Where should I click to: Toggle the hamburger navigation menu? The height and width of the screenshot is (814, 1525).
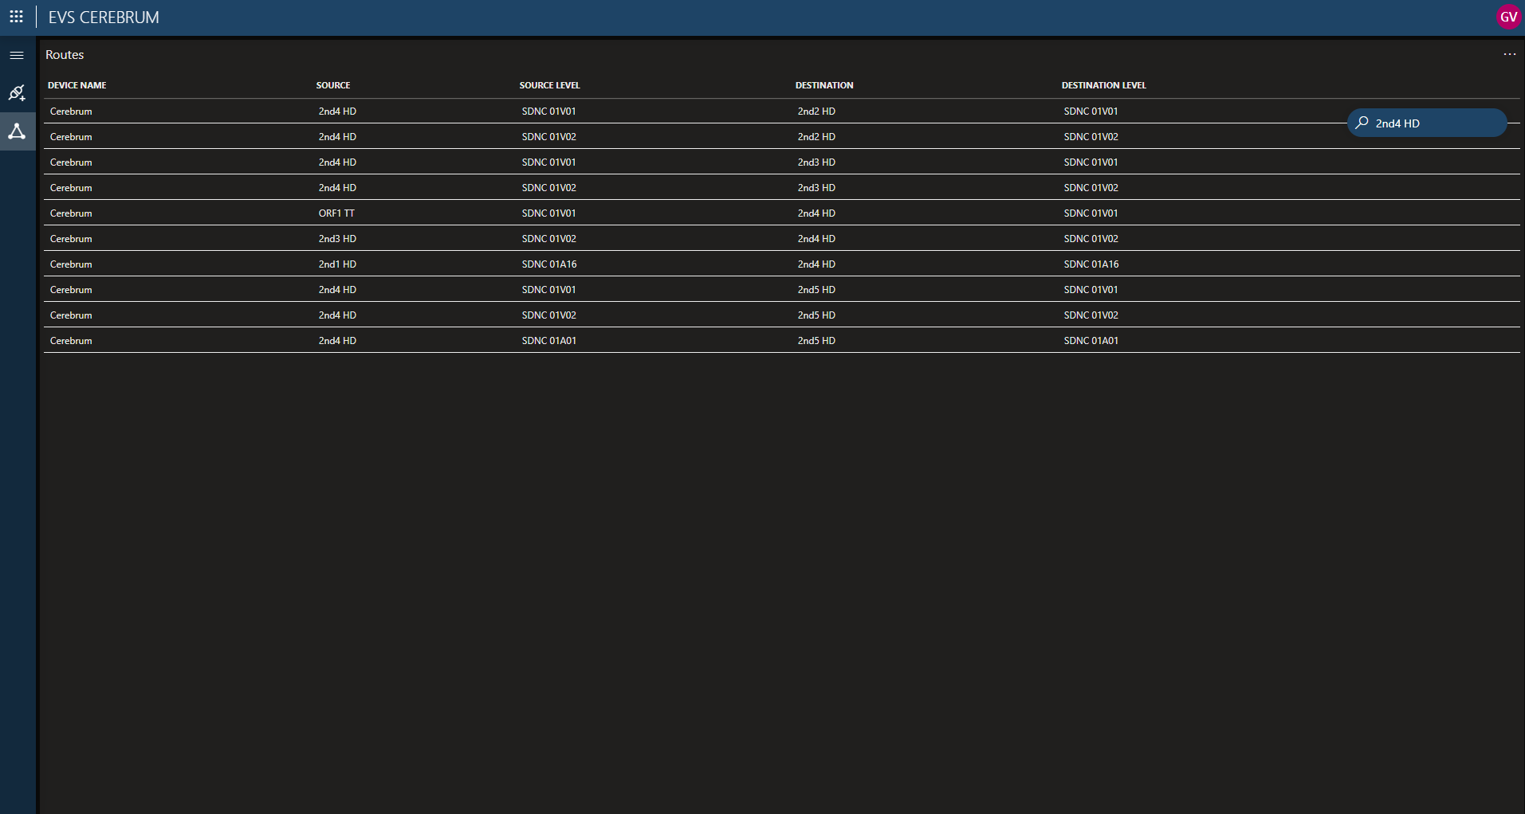coord(17,55)
